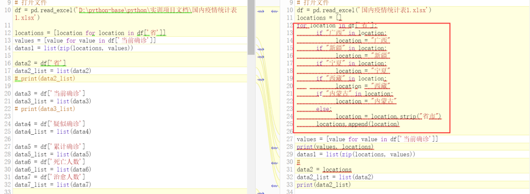Click right line 25 locations.append(location)
The image size is (530, 194).
click(358, 124)
